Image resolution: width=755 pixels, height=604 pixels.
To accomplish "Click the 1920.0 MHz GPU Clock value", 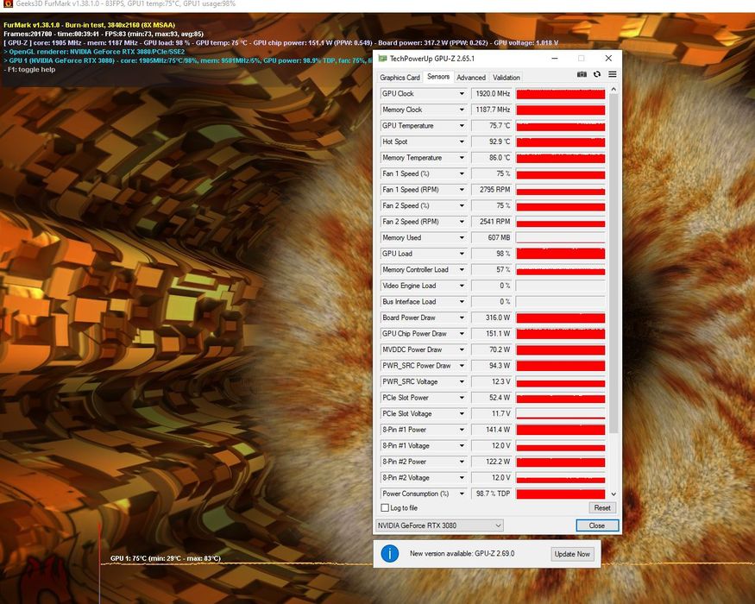I will click(491, 93).
